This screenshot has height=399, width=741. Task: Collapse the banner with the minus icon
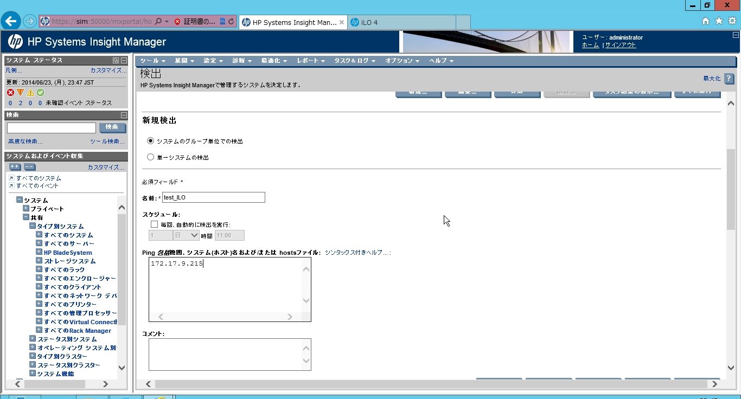click(735, 35)
